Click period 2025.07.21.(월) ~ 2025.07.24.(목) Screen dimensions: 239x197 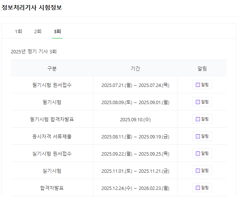tap(136, 85)
